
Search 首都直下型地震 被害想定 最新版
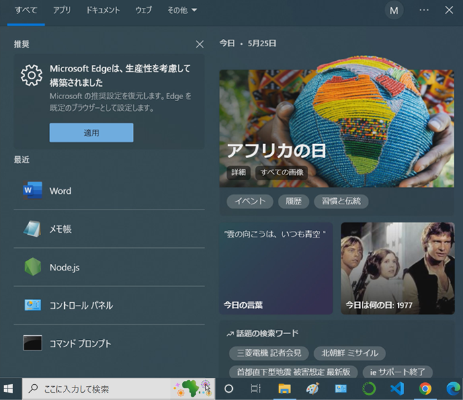294,372
